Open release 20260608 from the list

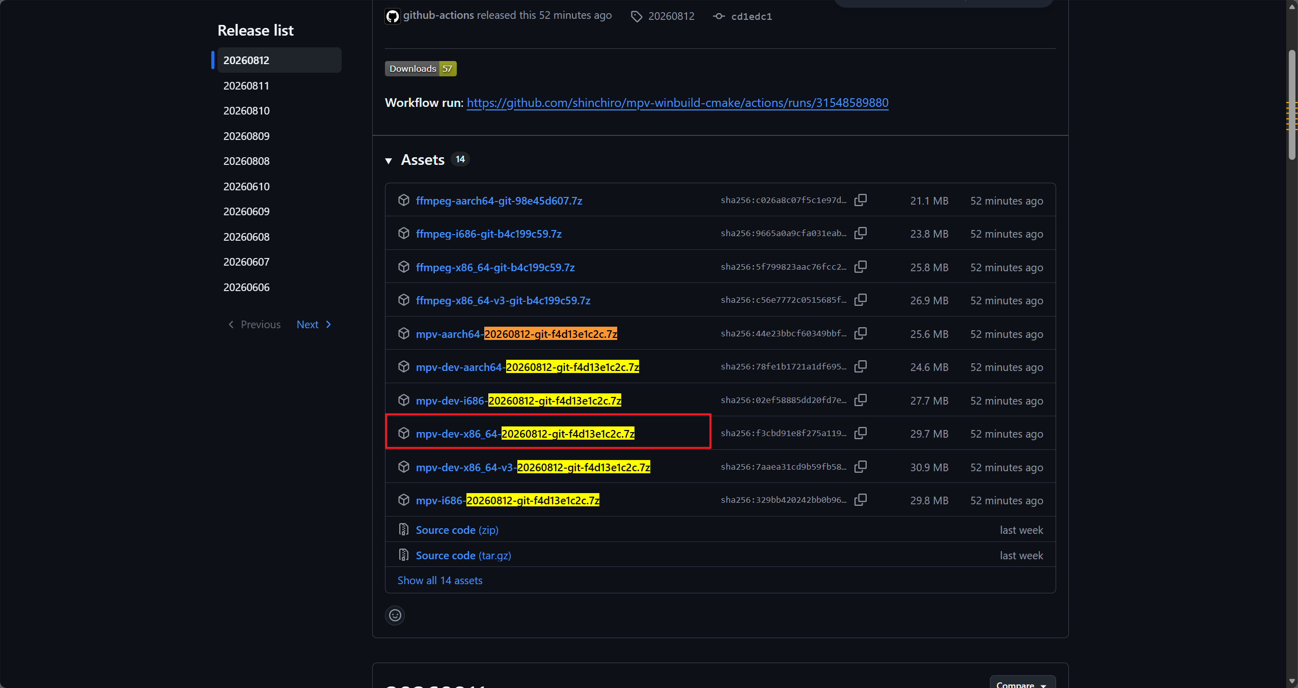(279, 237)
